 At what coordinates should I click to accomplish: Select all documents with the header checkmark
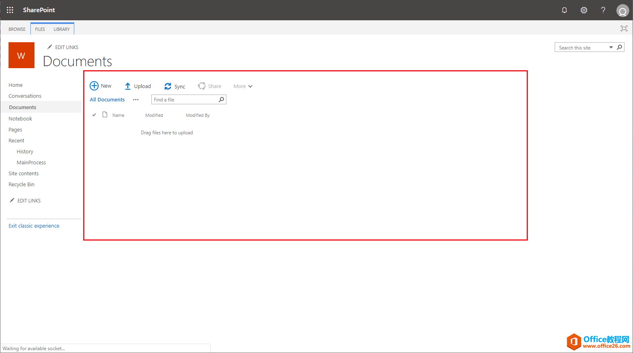point(94,115)
